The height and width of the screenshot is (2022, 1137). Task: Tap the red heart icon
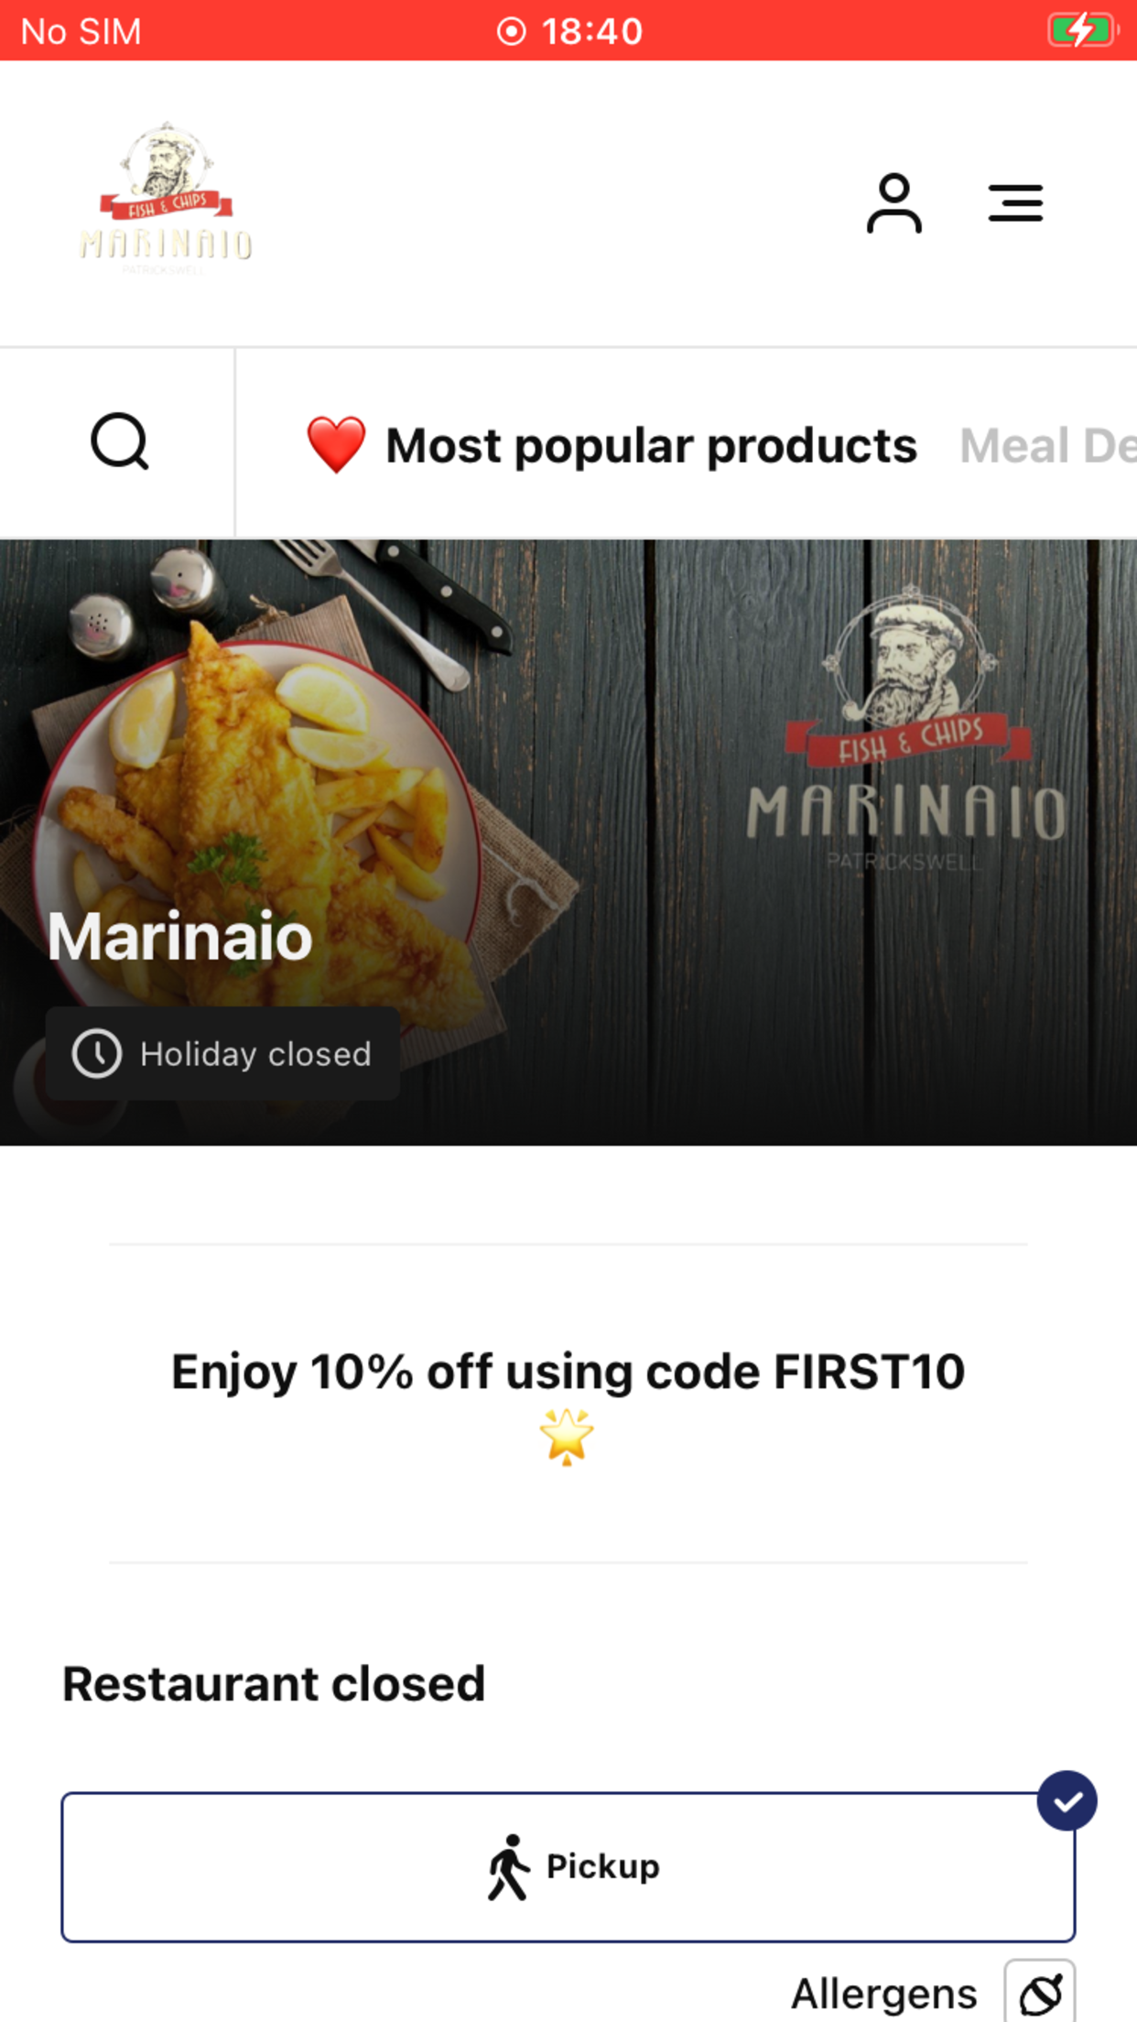click(336, 444)
